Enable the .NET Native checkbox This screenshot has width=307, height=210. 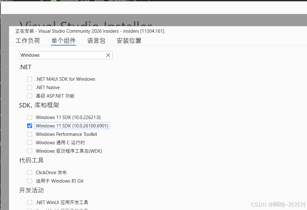point(30,88)
